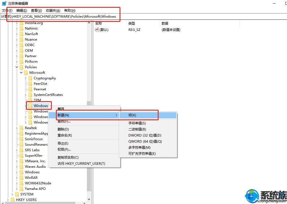Screen dimensions: 287x204
Task: Choose 重命名(R) in the context menu
Action: [84, 135]
